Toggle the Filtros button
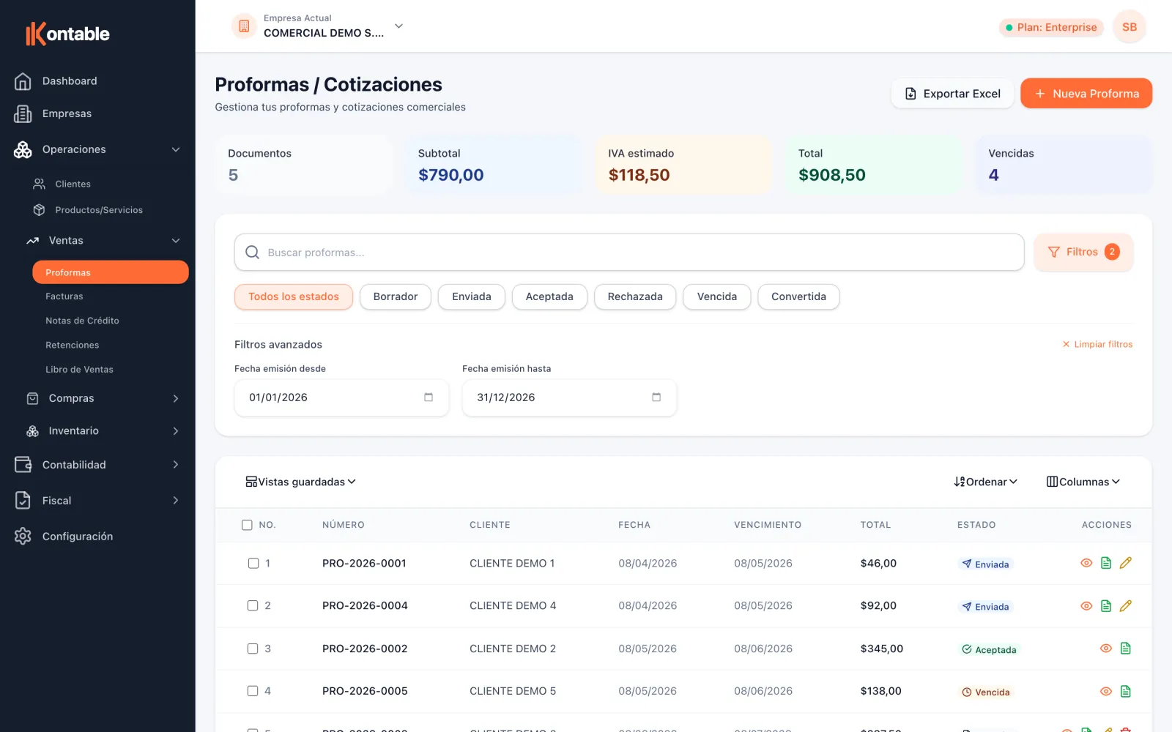The image size is (1172, 732). (1083, 252)
